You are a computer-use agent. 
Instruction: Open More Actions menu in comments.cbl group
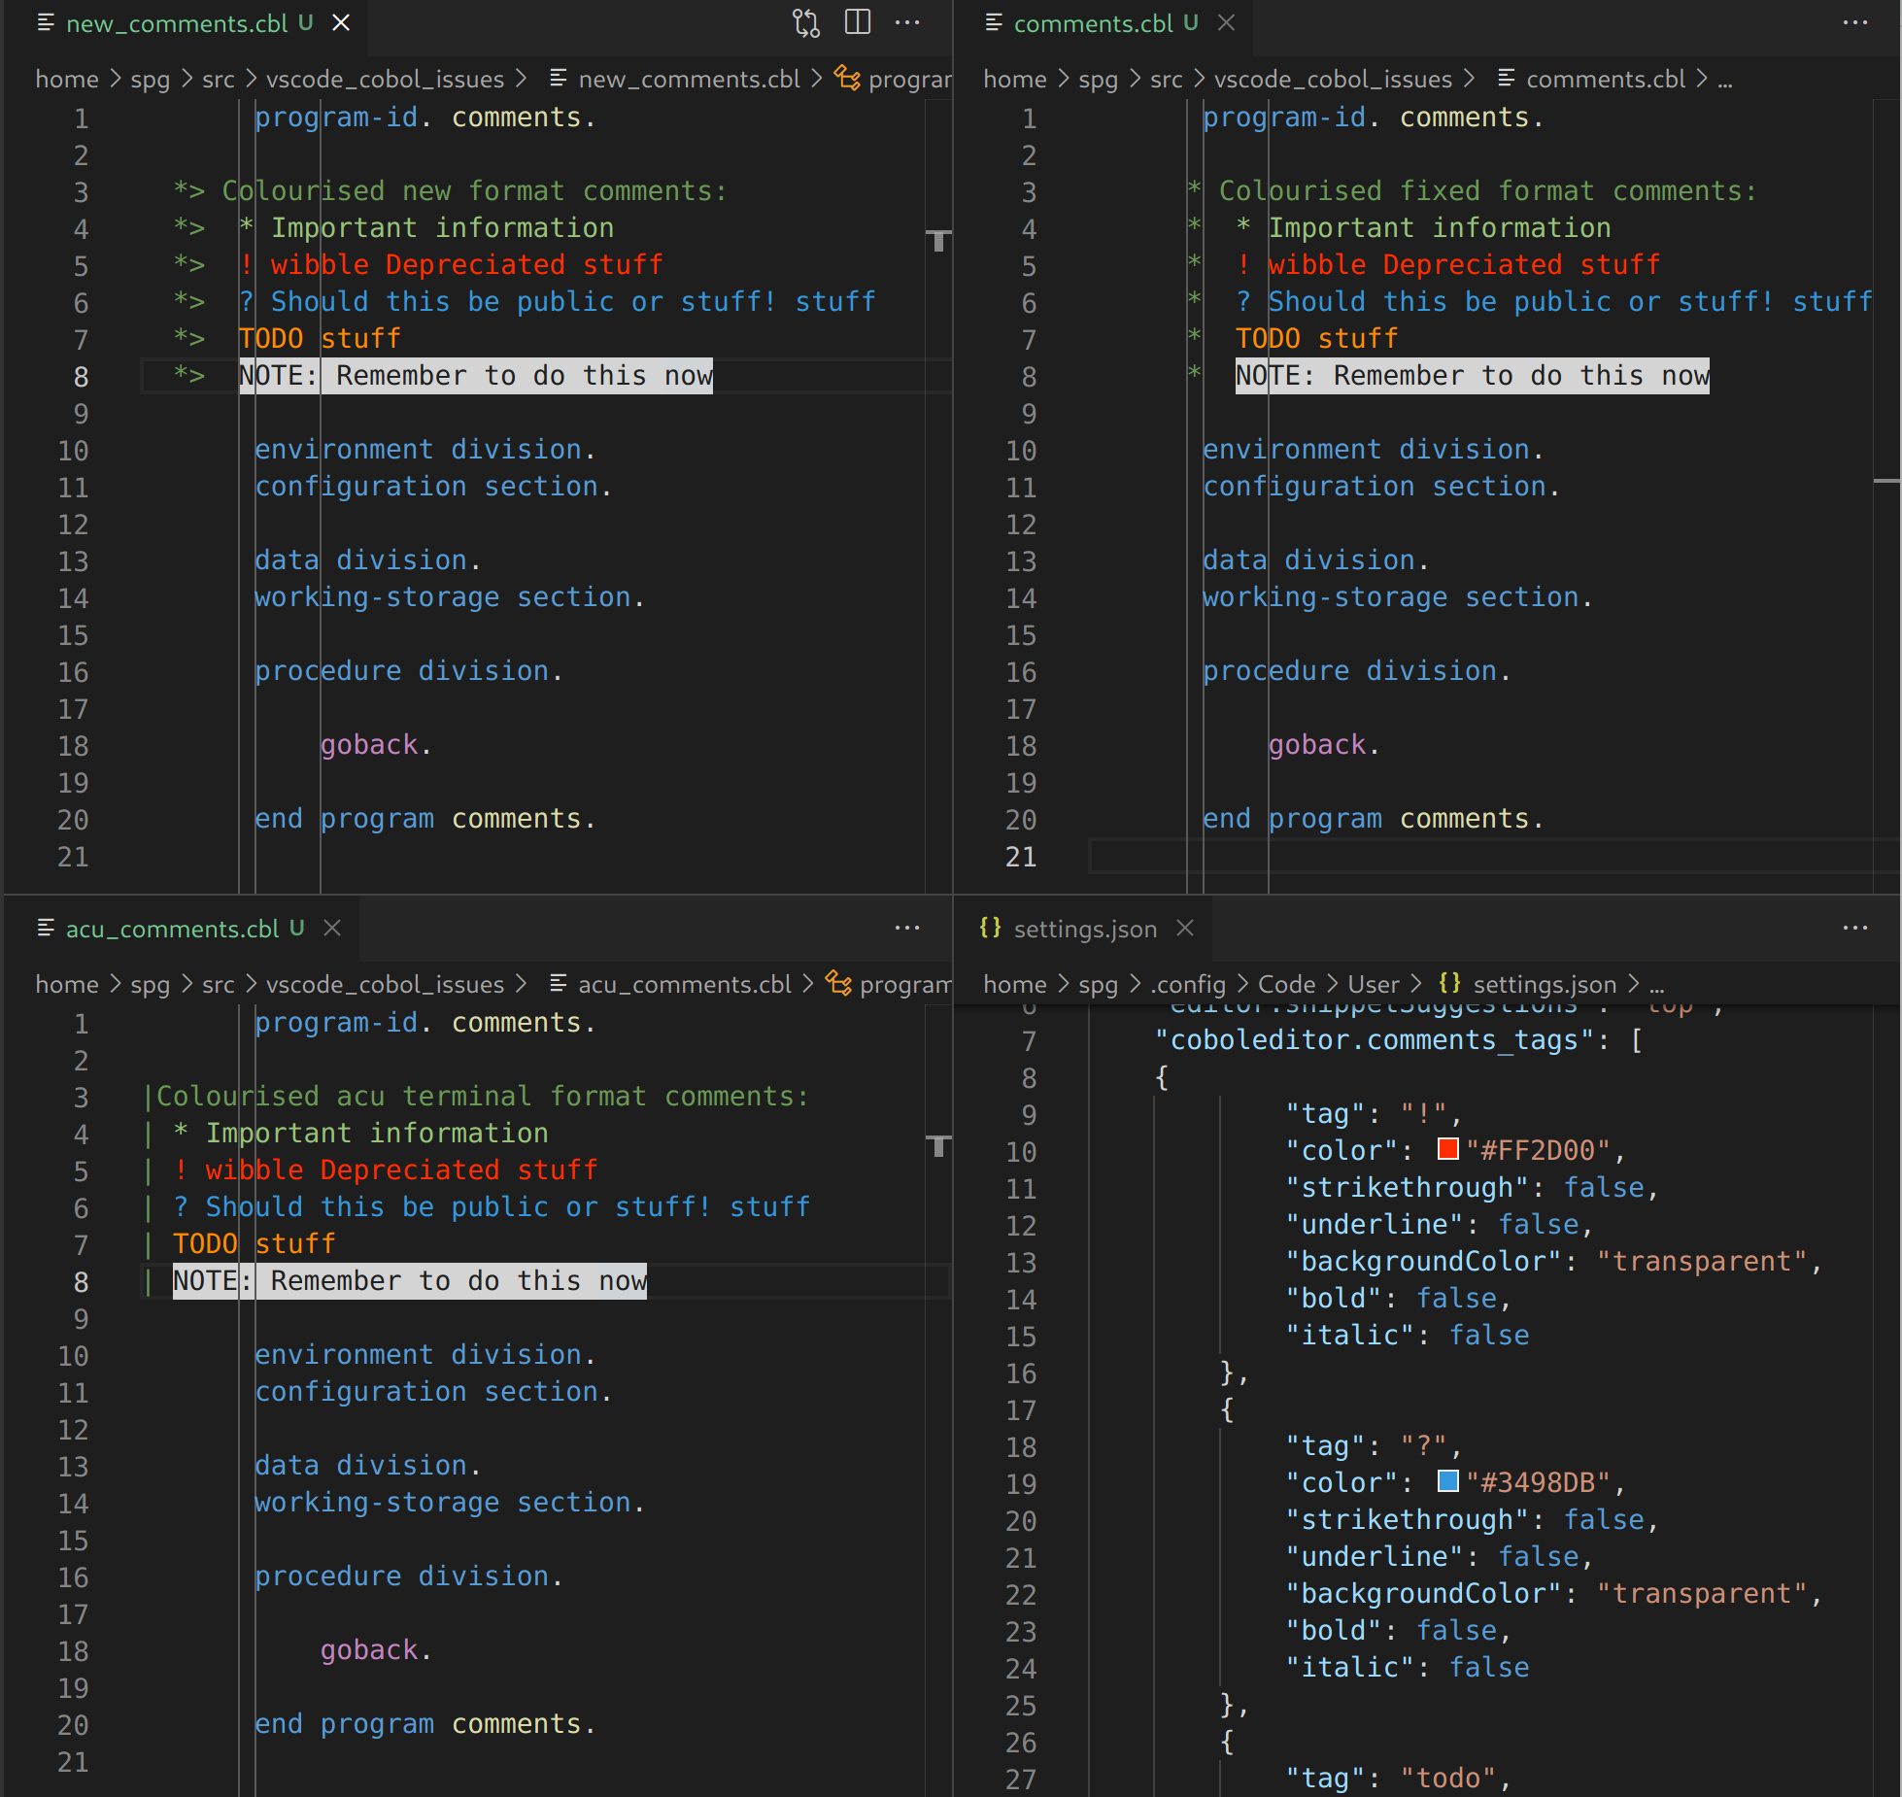[1854, 22]
